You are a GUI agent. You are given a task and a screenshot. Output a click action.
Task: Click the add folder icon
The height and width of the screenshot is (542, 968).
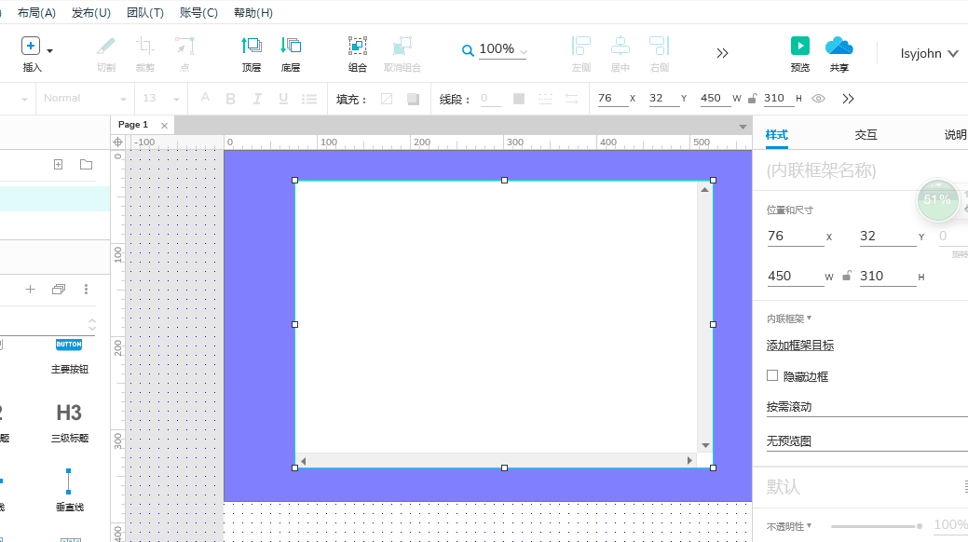(x=87, y=164)
